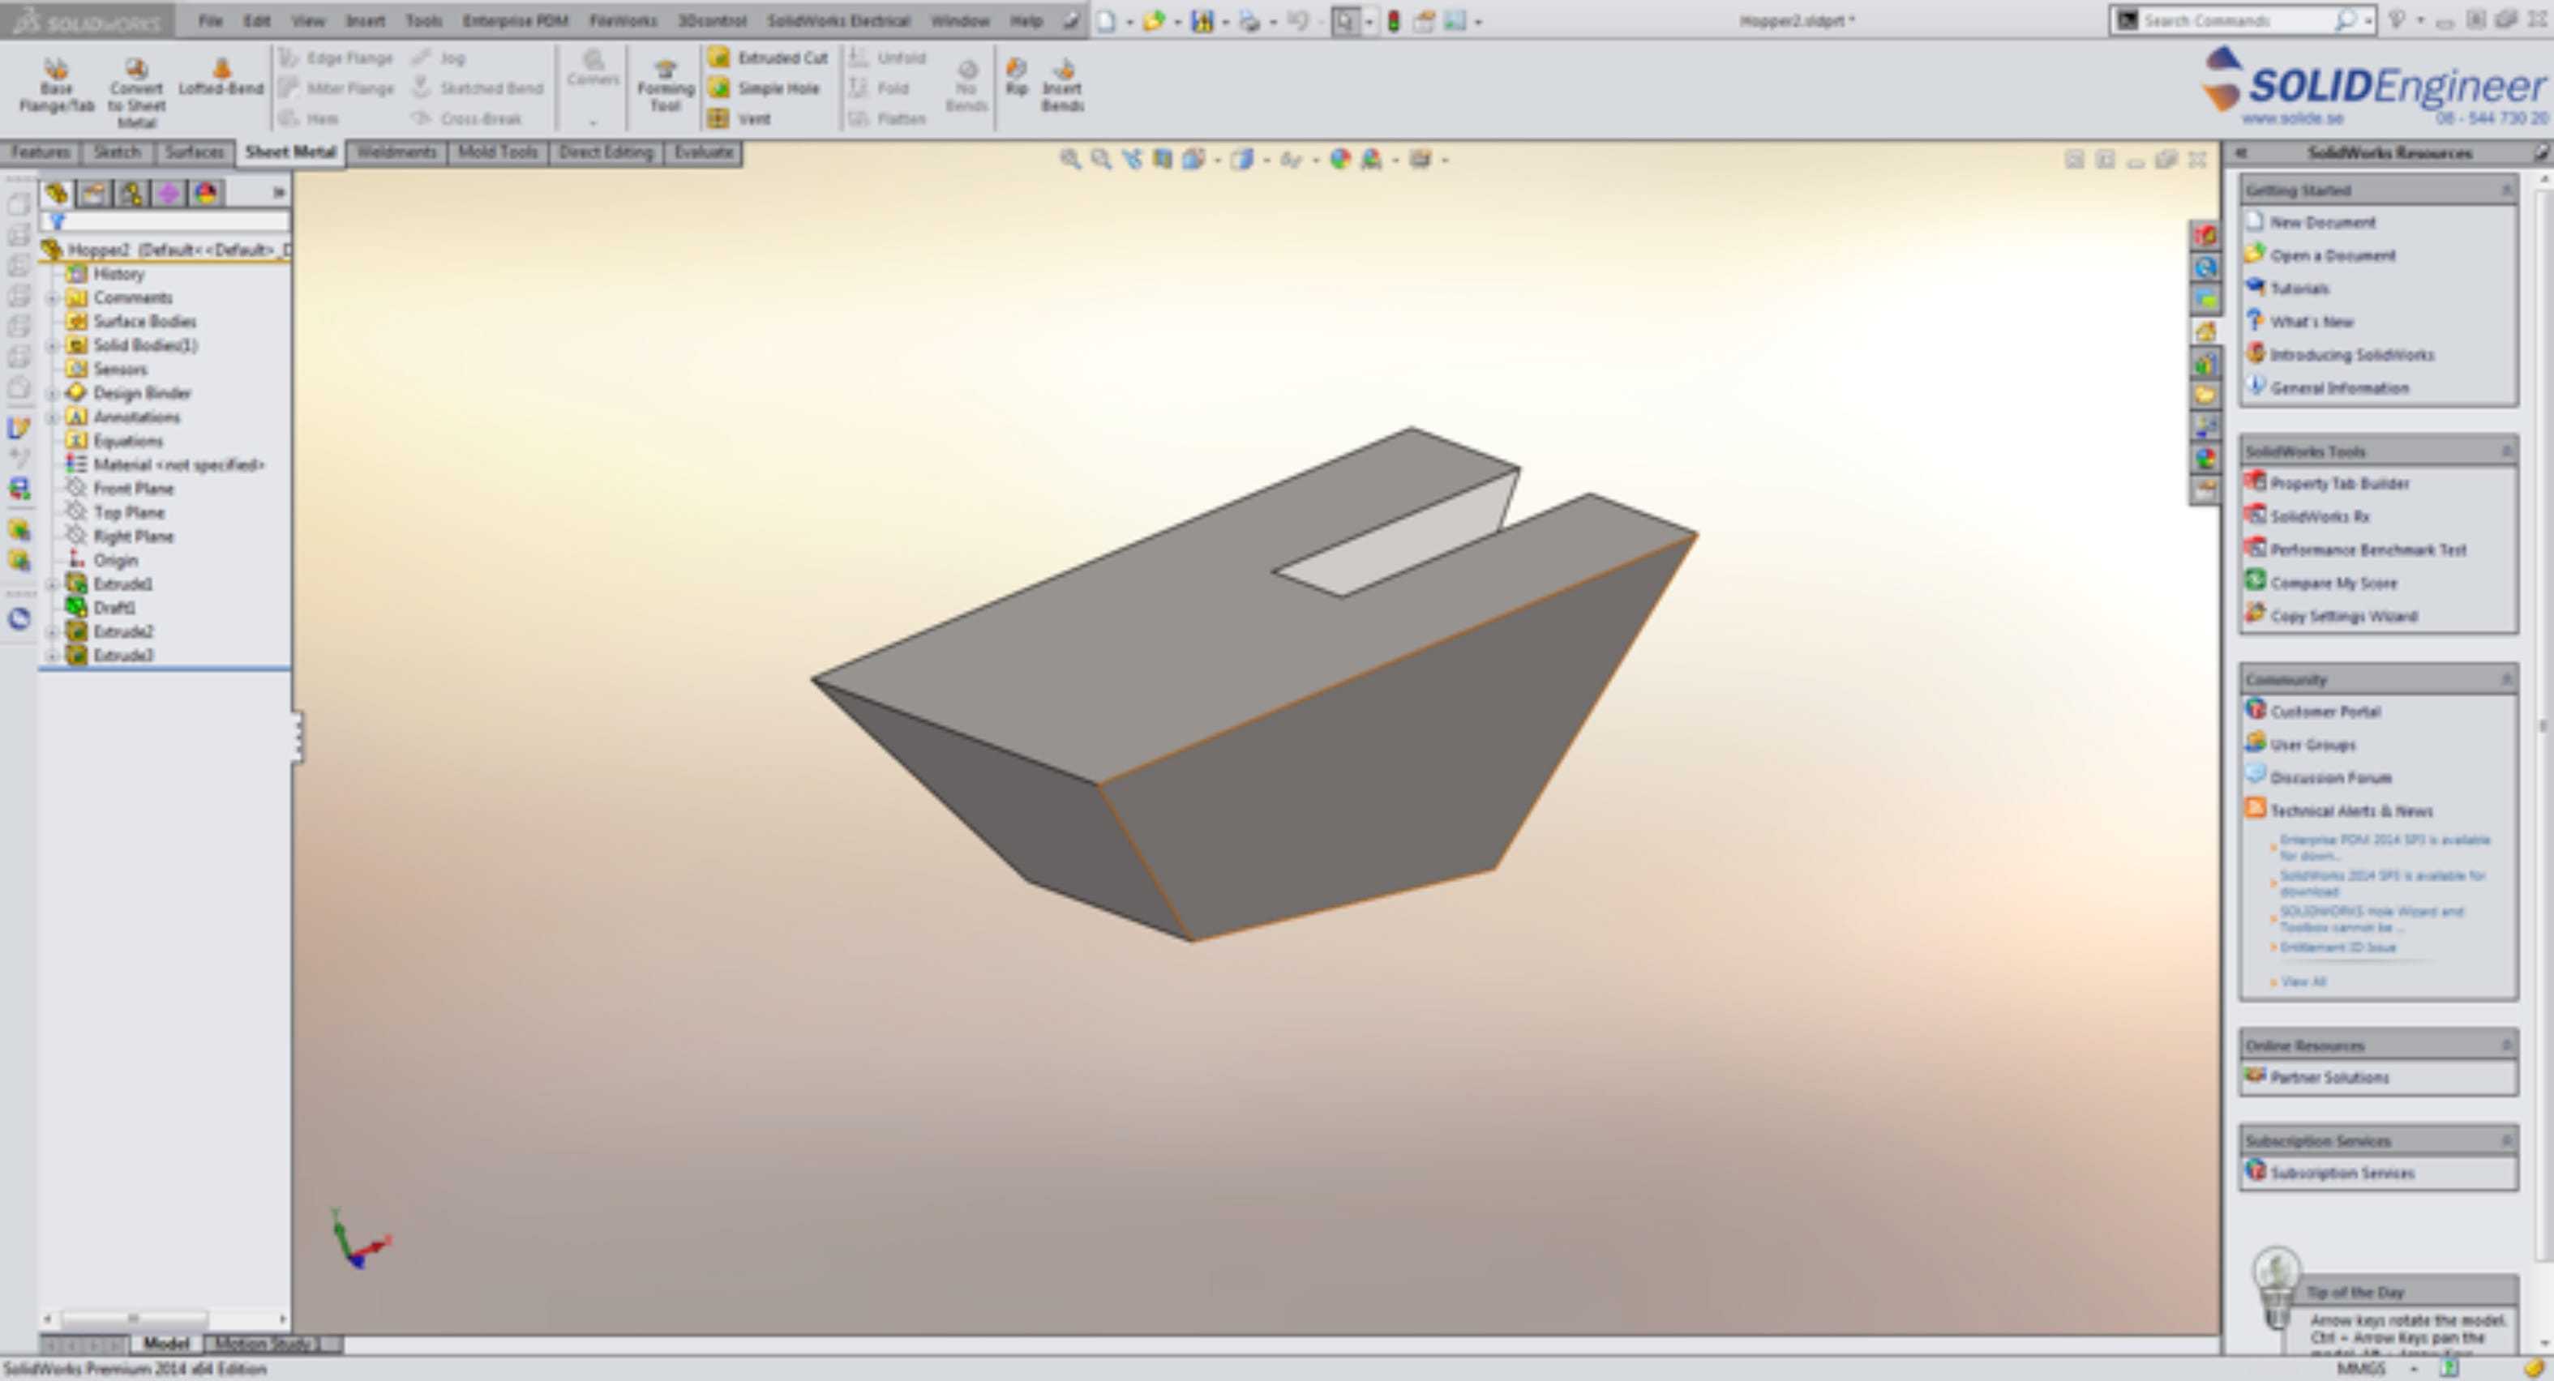
Task: Collapse the Community panel section
Action: 2506,679
